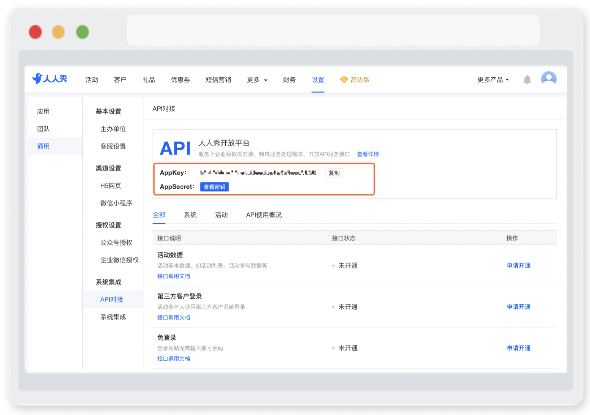Click the red window close button
This screenshot has height=415, width=590.
(35, 32)
